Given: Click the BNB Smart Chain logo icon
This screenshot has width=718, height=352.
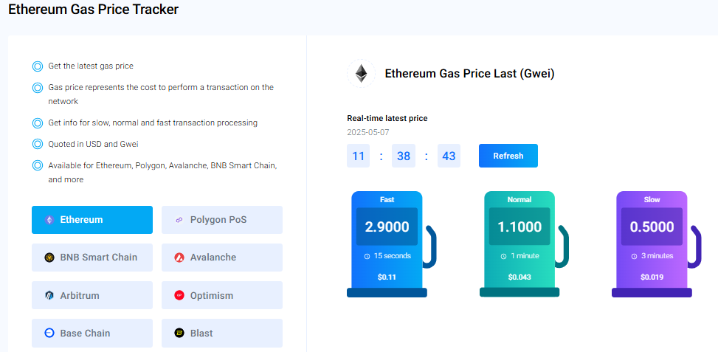Looking at the screenshot, I should point(49,258).
